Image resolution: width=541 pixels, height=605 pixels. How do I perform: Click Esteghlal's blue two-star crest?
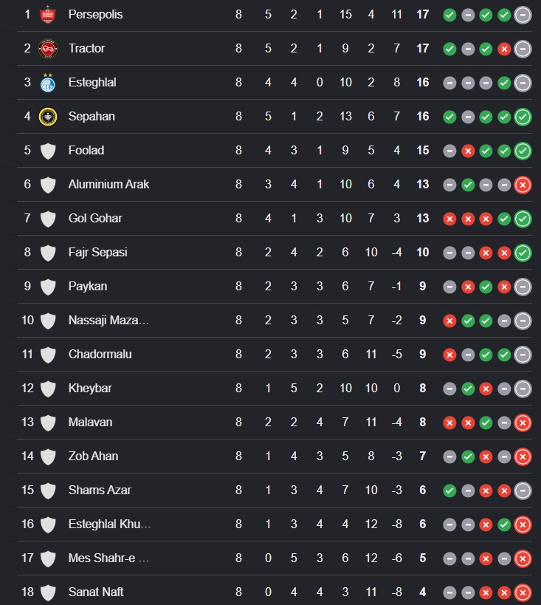click(x=48, y=83)
